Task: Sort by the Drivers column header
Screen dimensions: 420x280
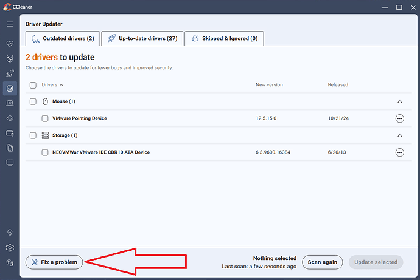Action: pos(52,85)
